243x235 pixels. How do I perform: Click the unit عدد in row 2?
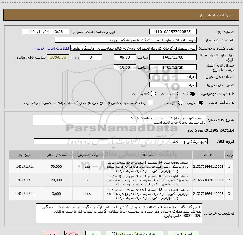coord(88,180)
